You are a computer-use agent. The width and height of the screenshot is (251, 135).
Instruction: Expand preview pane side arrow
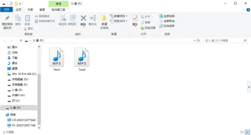(249, 87)
